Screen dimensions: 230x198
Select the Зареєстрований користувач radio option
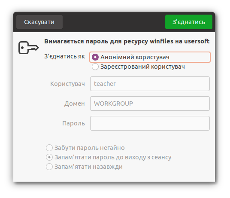(138, 67)
